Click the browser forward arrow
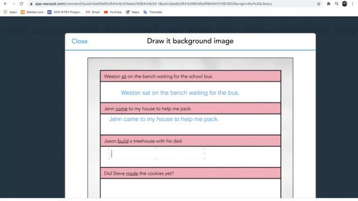Image resolution: width=358 pixels, height=201 pixels. [13, 4]
